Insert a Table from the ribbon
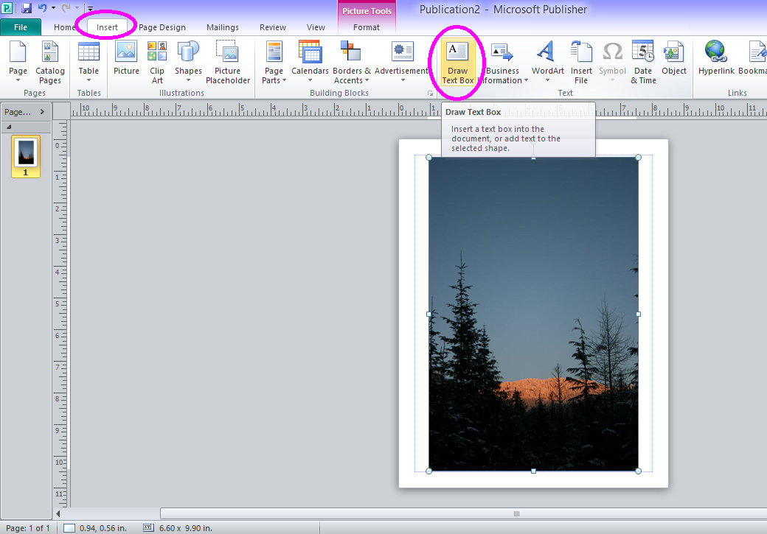This screenshot has width=767, height=534. click(x=88, y=62)
